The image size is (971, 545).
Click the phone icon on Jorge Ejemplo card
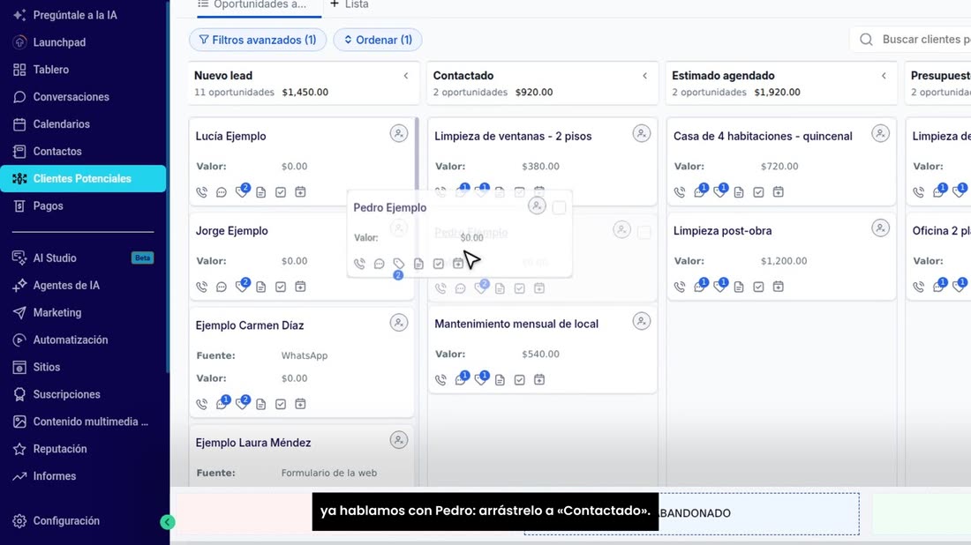tap(202, 287)
